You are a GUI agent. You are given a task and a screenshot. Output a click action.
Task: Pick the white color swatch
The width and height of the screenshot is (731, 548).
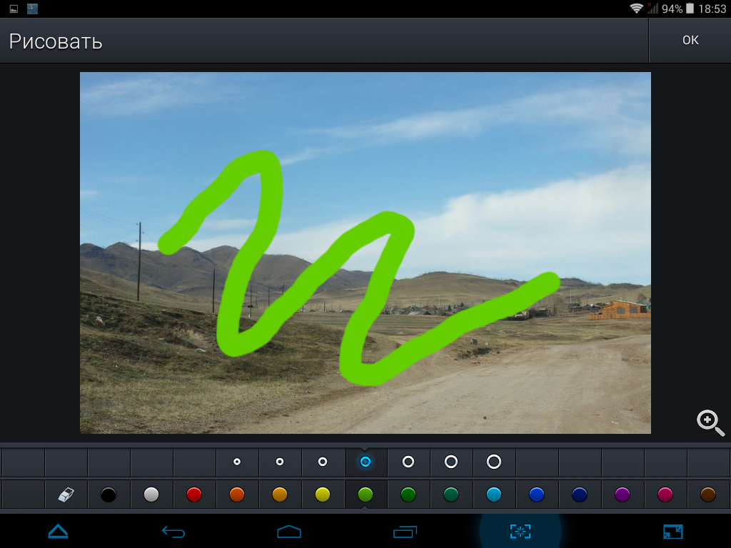pos(151,494)
